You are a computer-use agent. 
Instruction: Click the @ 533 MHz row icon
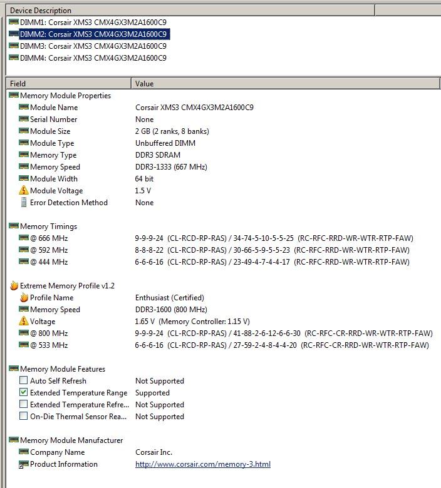tap(24, 345)
